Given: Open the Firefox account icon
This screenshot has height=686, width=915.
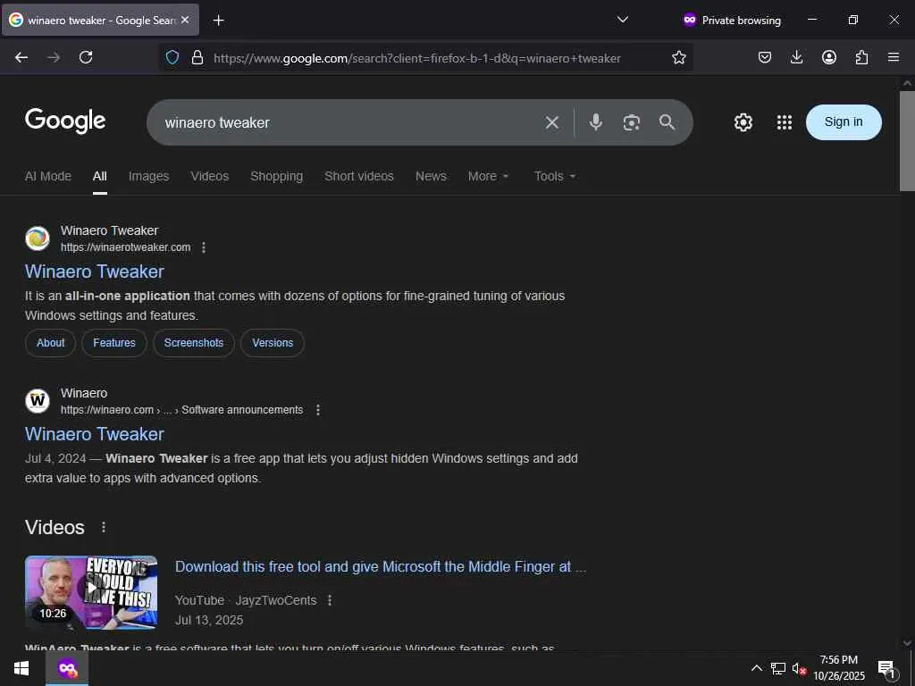Looking at the screenshot, I should click(x=828, y=57).
